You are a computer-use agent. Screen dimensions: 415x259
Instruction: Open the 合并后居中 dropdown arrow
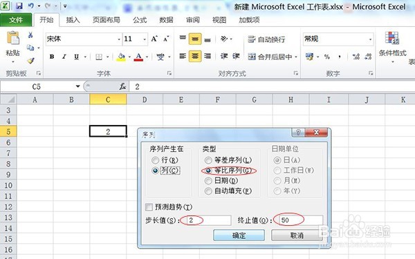point(296,57)
